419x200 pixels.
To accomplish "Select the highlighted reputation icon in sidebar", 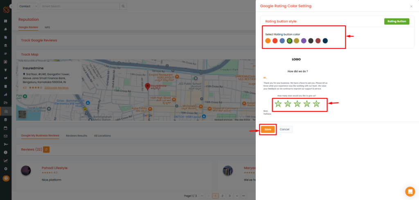I will point(6,111).
